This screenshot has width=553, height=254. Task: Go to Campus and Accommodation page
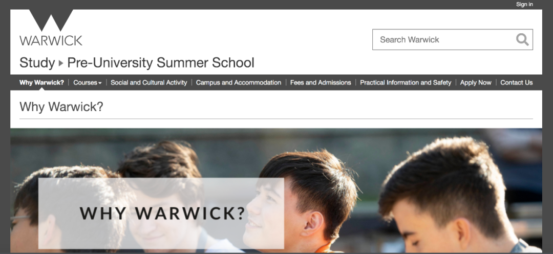[239, 82]
